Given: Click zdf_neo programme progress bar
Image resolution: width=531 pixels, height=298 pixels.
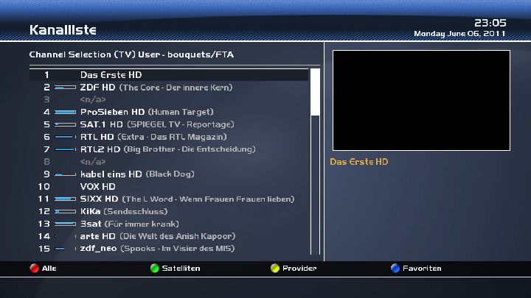Looking at the screenshot, I should point(66,249).
